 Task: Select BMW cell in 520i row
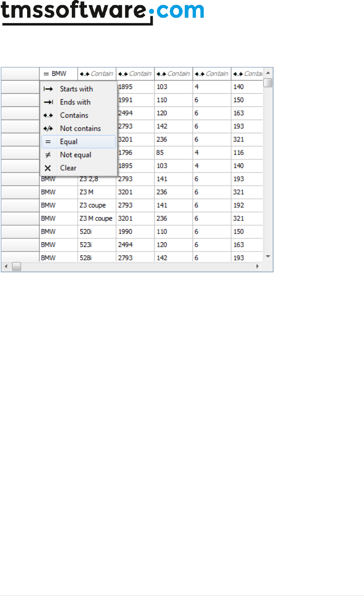coord(59,232)
